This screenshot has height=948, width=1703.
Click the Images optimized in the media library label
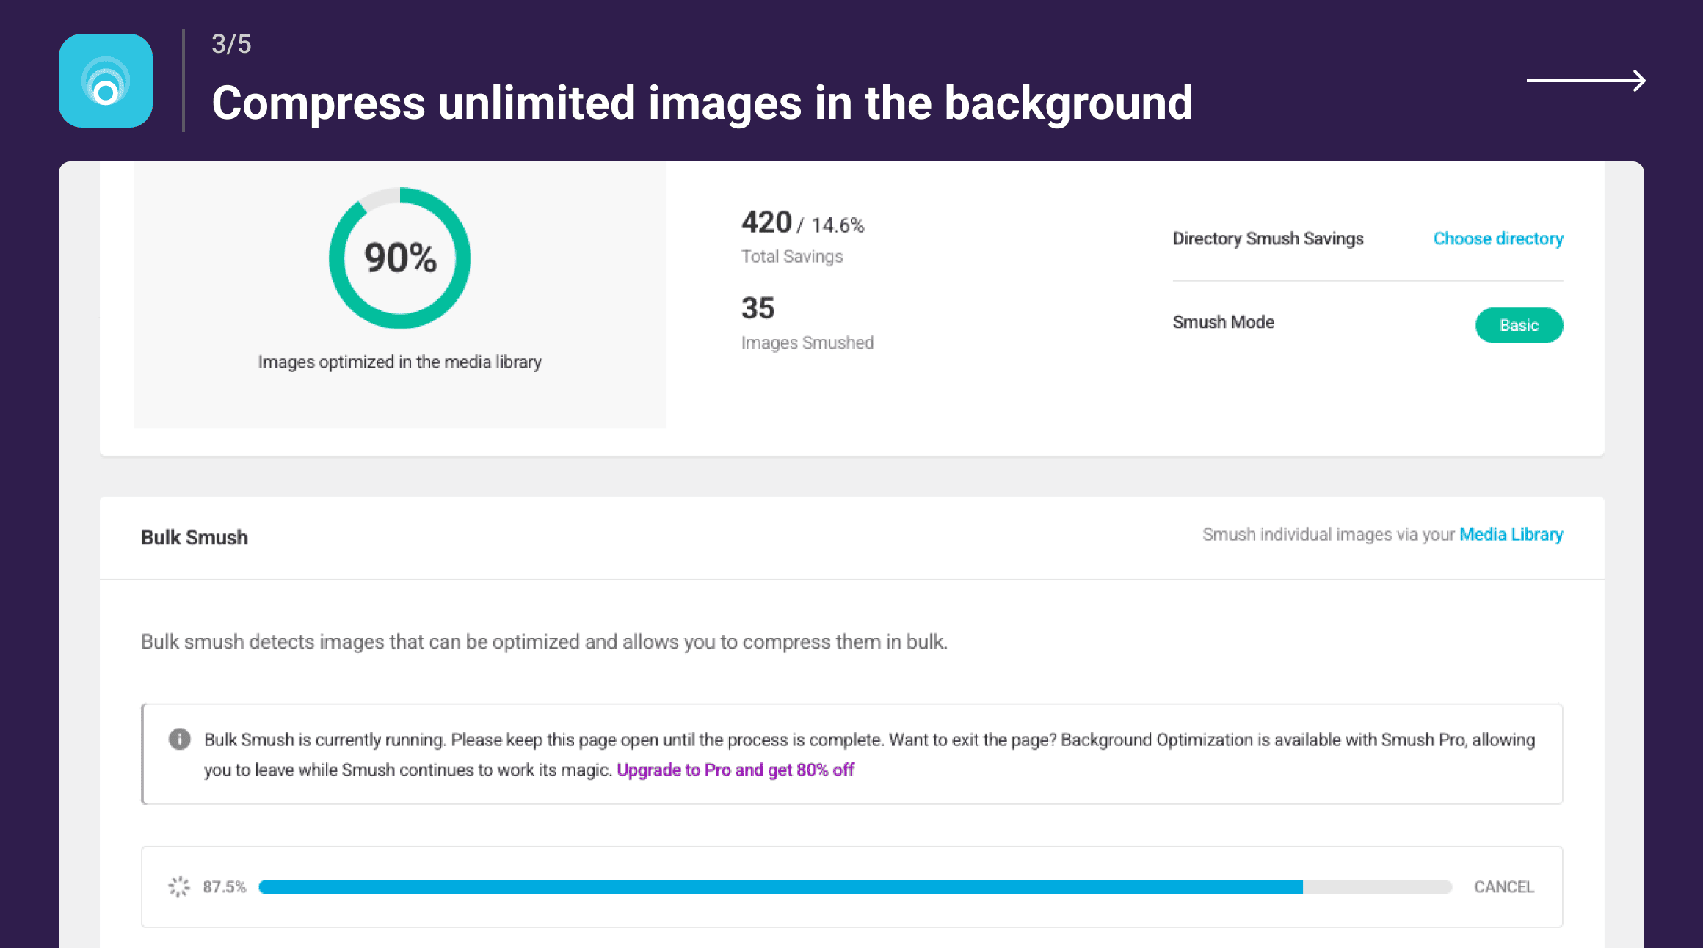(x=399, y=361)
